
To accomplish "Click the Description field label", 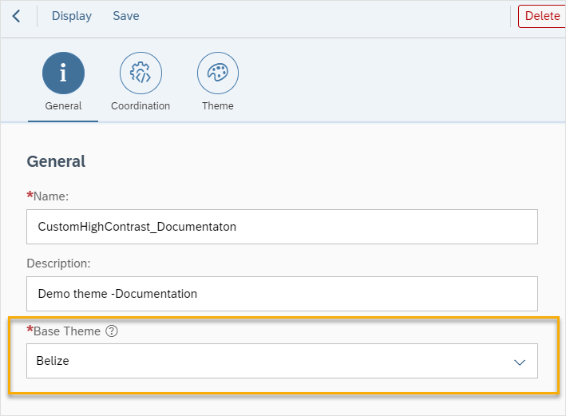I will 58,263.
